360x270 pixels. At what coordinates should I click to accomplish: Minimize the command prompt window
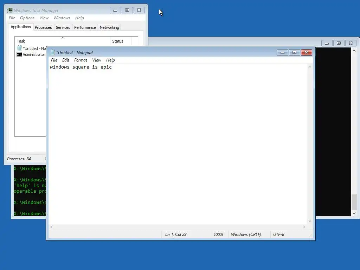pos(327,43)
